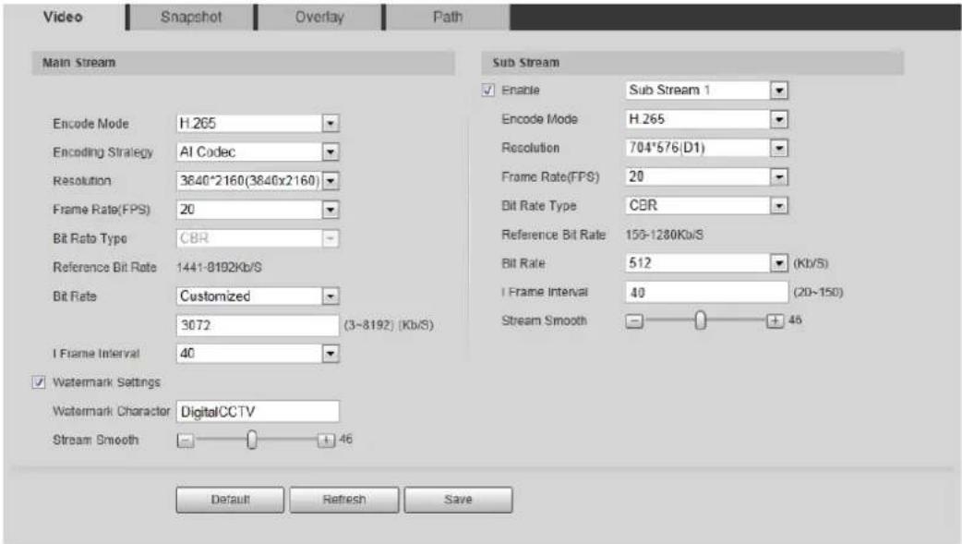This screenshot has width=962, height=544.
Task: Increase Main Stream Stream Smooth with plus button
Action: 327,440
